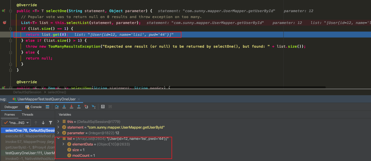Switch to the Console tab
Screen dimensions: 371x161
33,107
